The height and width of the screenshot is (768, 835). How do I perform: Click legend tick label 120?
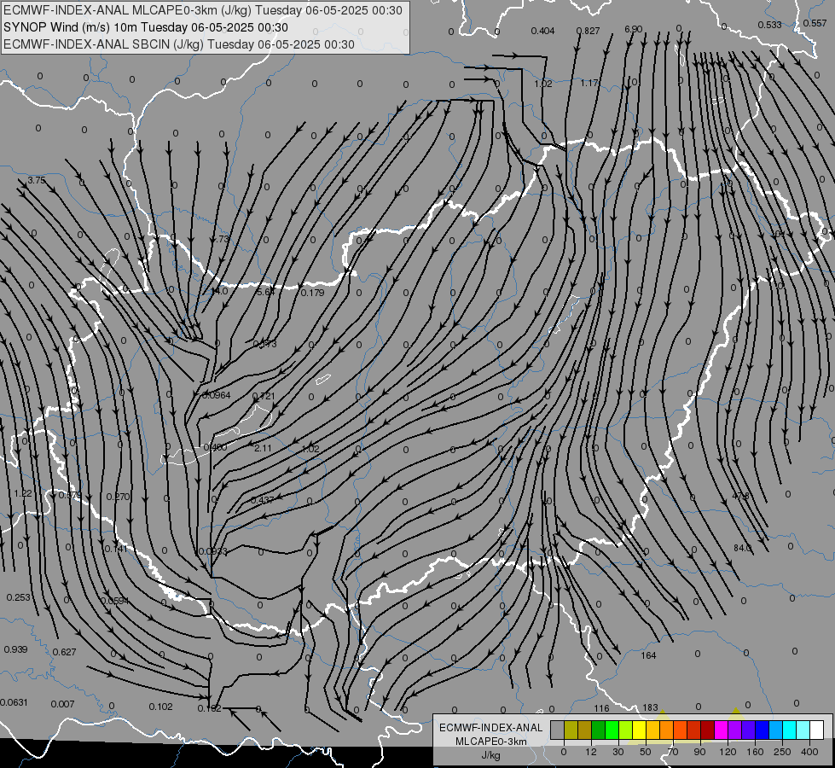(728, 752)
